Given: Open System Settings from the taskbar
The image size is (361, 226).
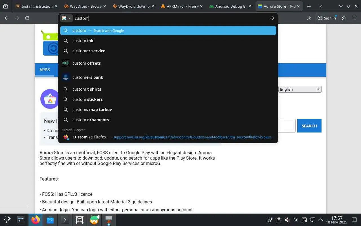Looking at the screenshot, I should pos(21,220).
